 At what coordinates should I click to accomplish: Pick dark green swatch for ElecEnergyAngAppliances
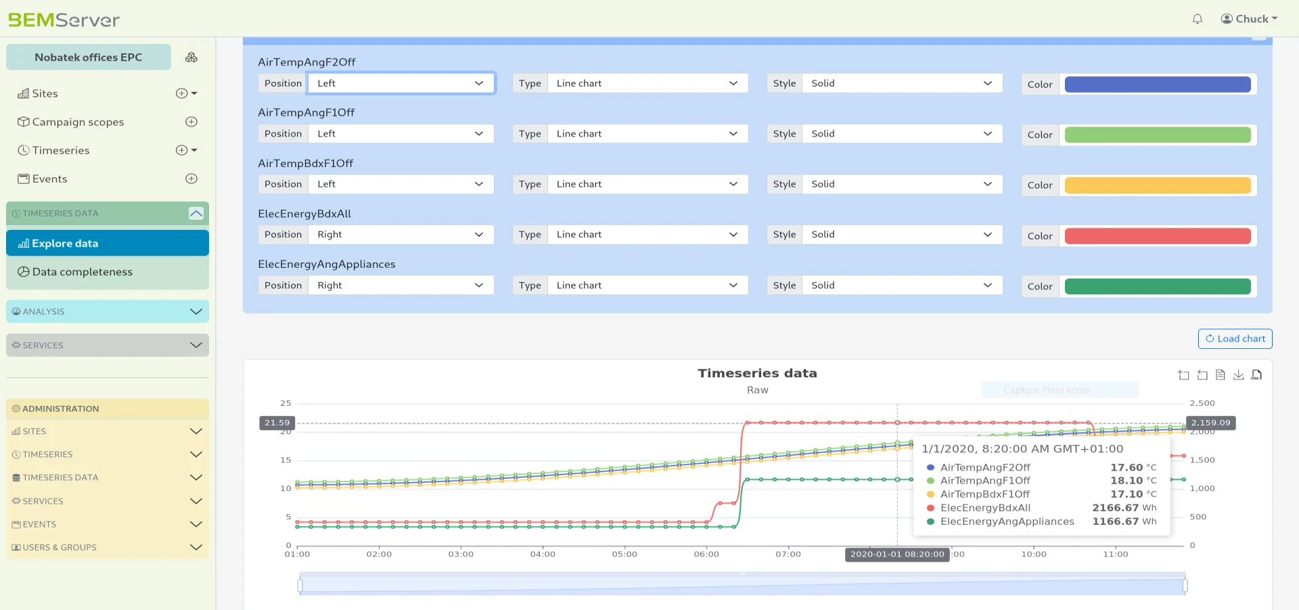1158,287
